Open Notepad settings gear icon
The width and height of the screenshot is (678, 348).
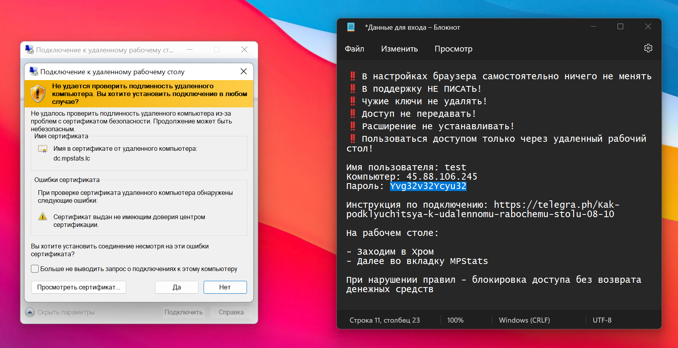(648, 48)
